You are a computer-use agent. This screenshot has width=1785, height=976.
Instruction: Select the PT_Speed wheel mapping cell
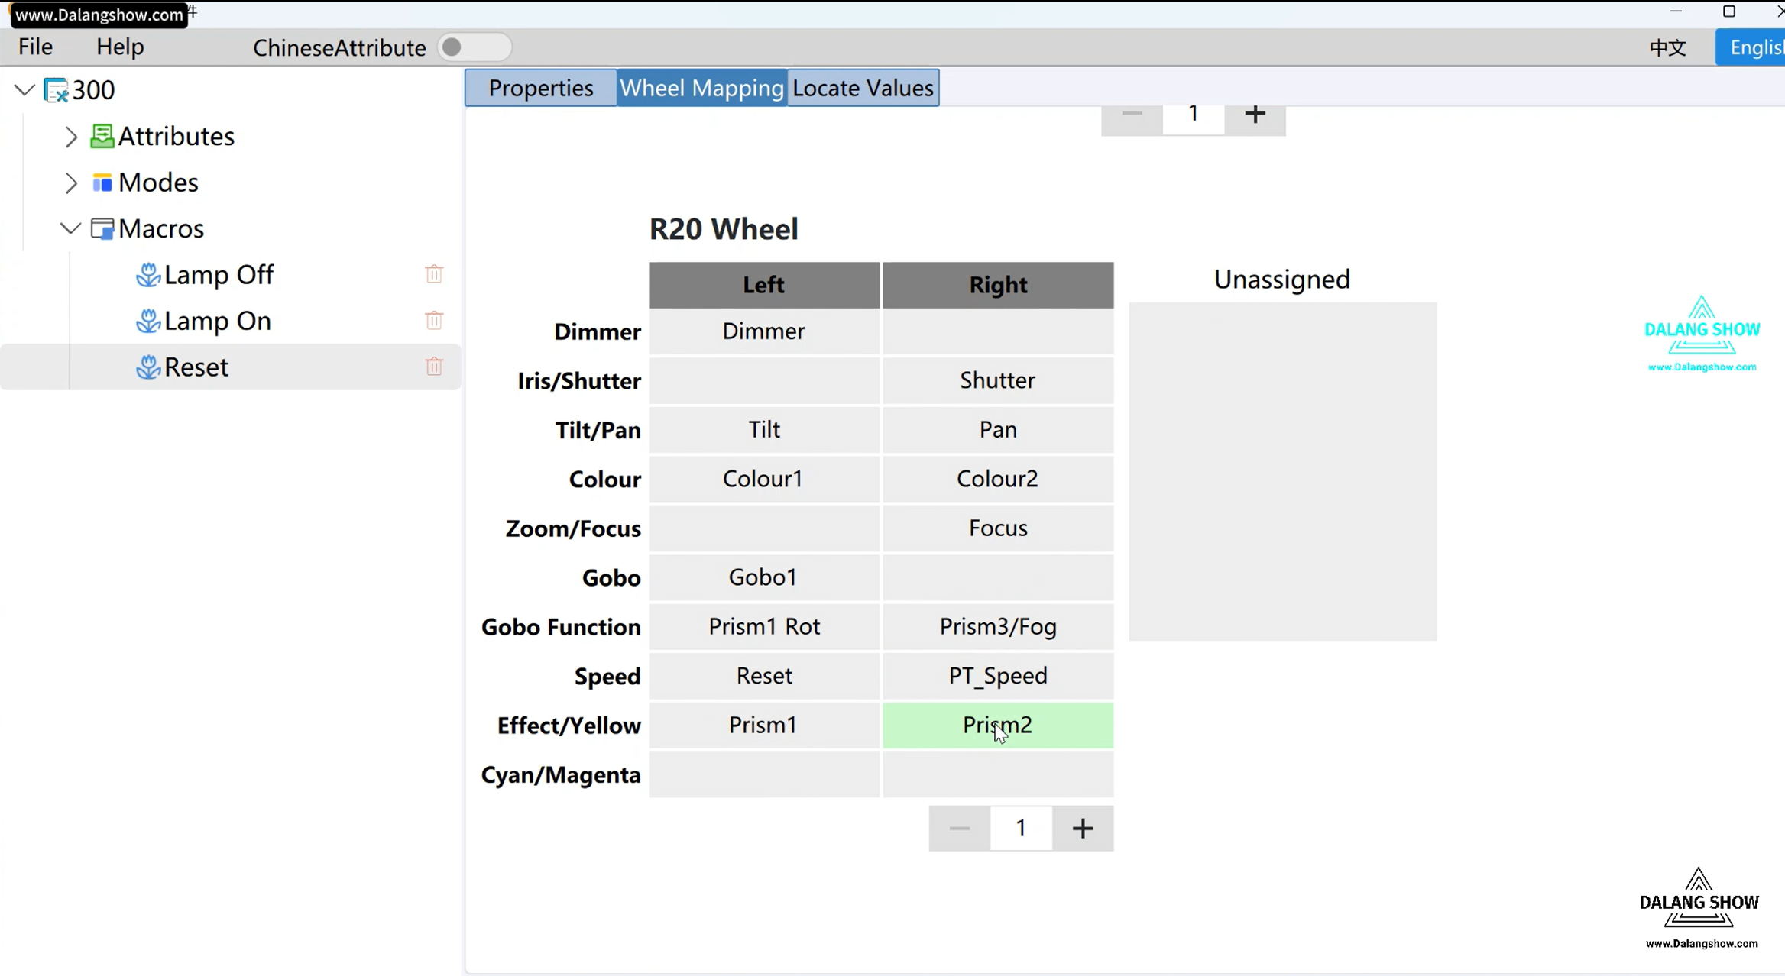[997, 676]
